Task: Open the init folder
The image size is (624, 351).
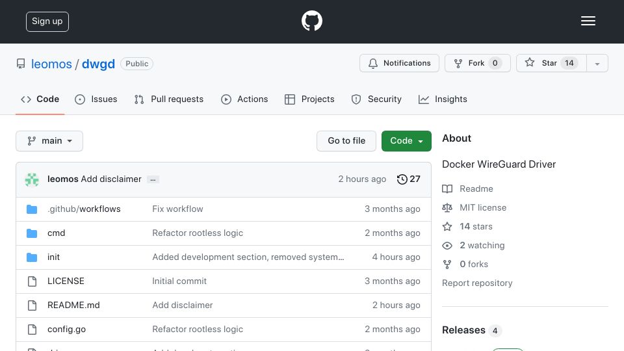Action: click(x=53, y=257)
